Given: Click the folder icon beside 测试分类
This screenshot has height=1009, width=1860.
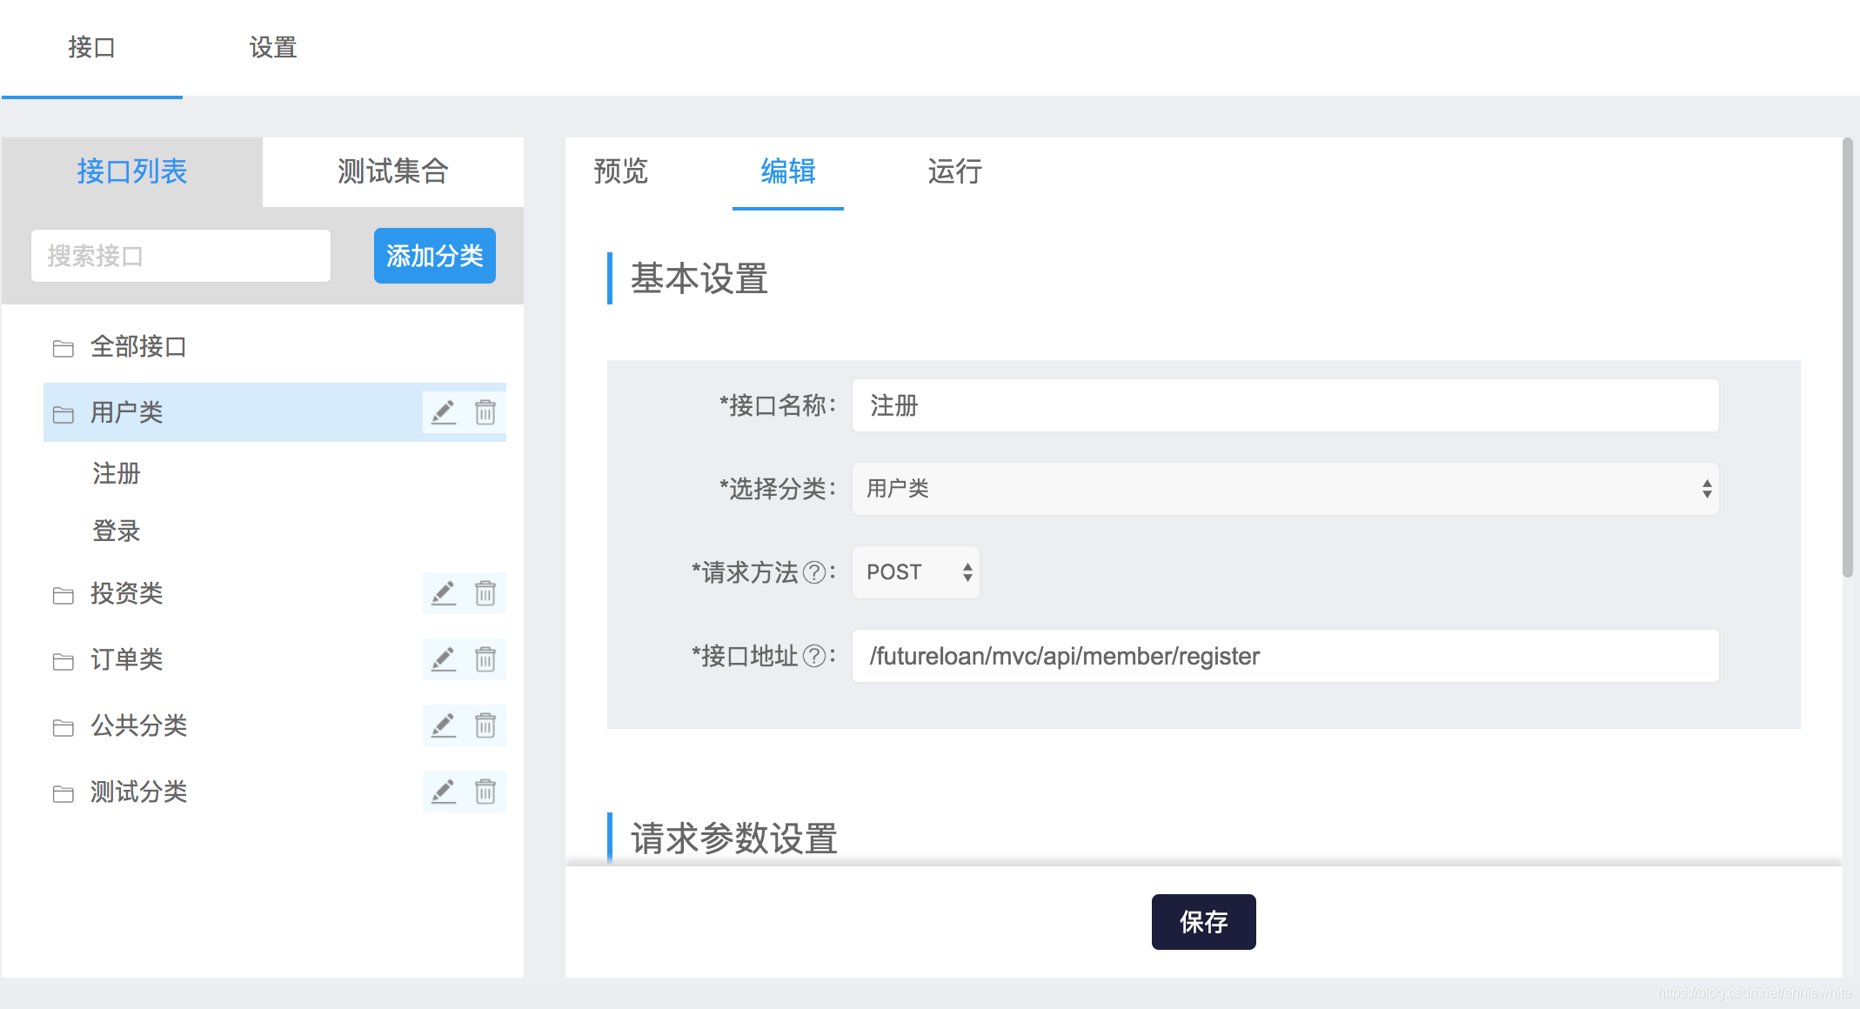Looking at the screenshot, I should point(63,793).
